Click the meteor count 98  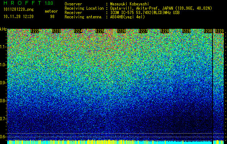point(52,17)
